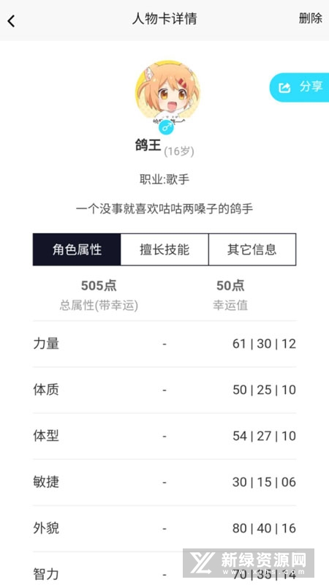
Task: Tap the male gender symbol badge
Action: pyautogui.click(x=166, y=127)
